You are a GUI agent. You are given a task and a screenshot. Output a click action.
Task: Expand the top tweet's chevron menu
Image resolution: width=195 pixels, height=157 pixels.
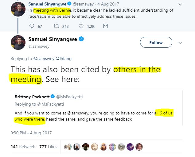pyautogui.click(x=180, y=5)
